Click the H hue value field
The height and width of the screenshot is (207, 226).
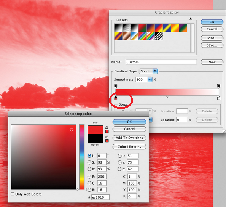click(x=102, y=156)
